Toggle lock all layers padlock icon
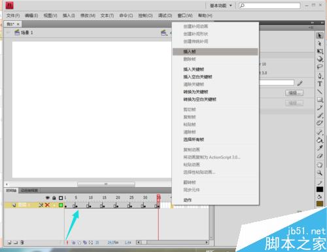 coord(54,198)
